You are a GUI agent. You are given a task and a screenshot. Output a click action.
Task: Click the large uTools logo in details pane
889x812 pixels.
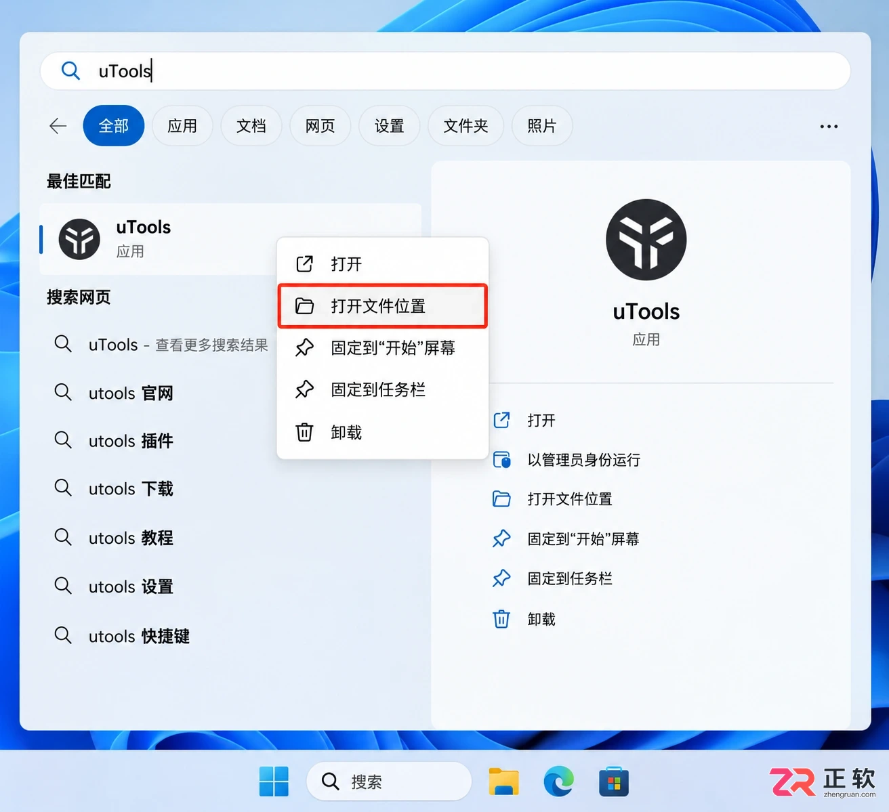pyautogui.click(x=646, y=240)
